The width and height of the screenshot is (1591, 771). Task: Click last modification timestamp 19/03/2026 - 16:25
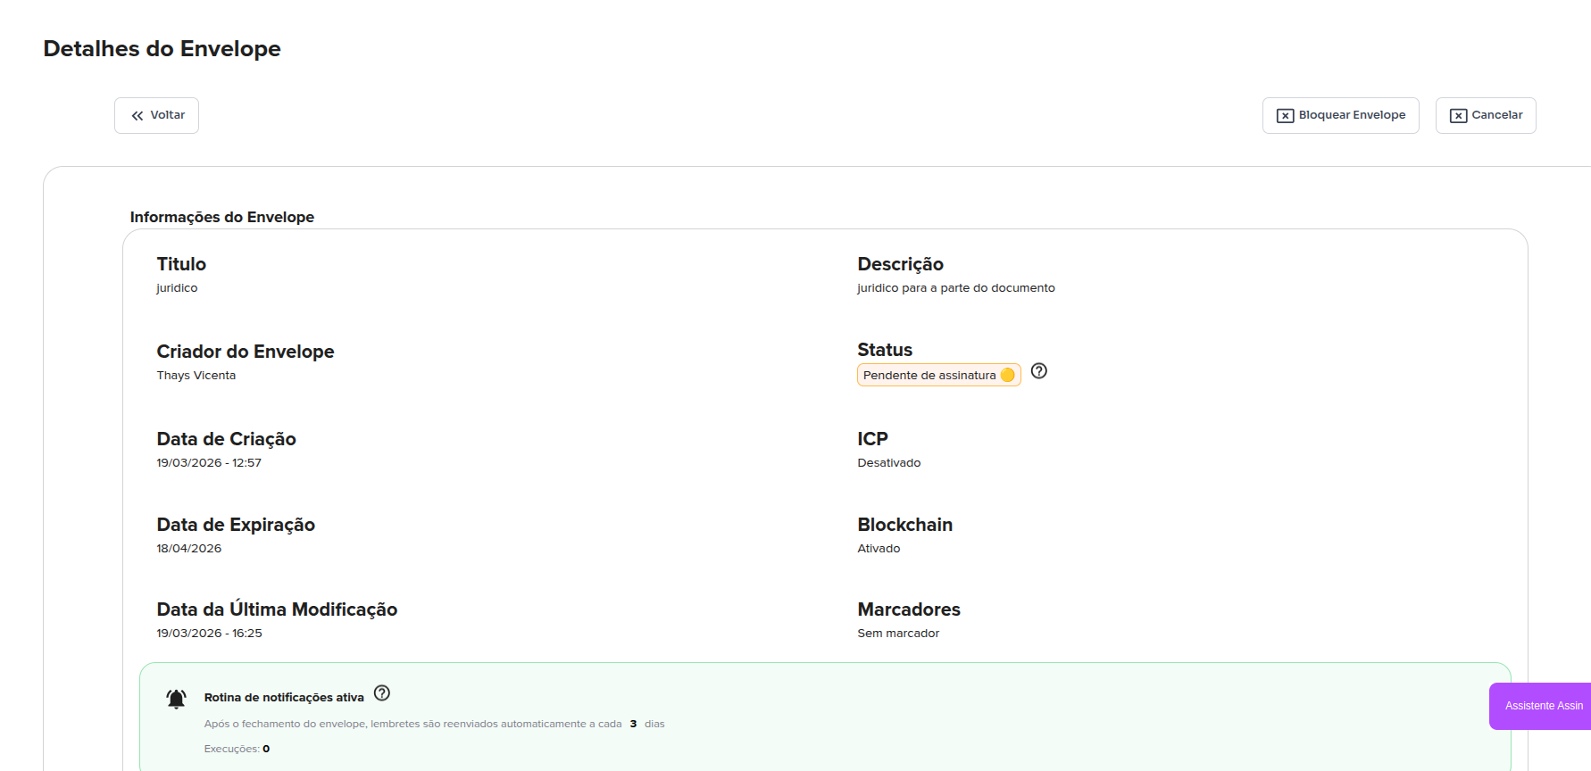[209, 634]
